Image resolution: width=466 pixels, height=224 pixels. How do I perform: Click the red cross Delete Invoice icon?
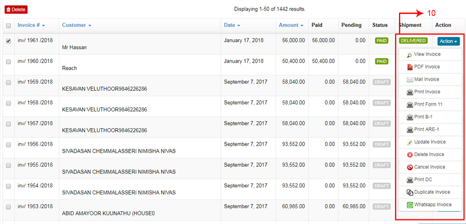pyautogui.click(x=410, y=155)
